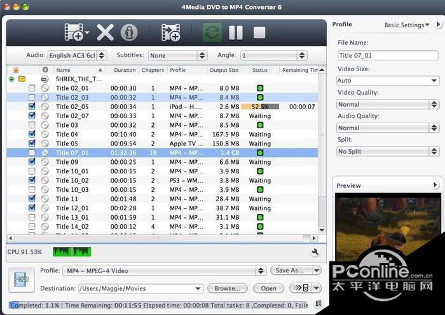Click the disc icon next to Title 04
Viewport: 445px width, 315px height.
click(44, 134)
